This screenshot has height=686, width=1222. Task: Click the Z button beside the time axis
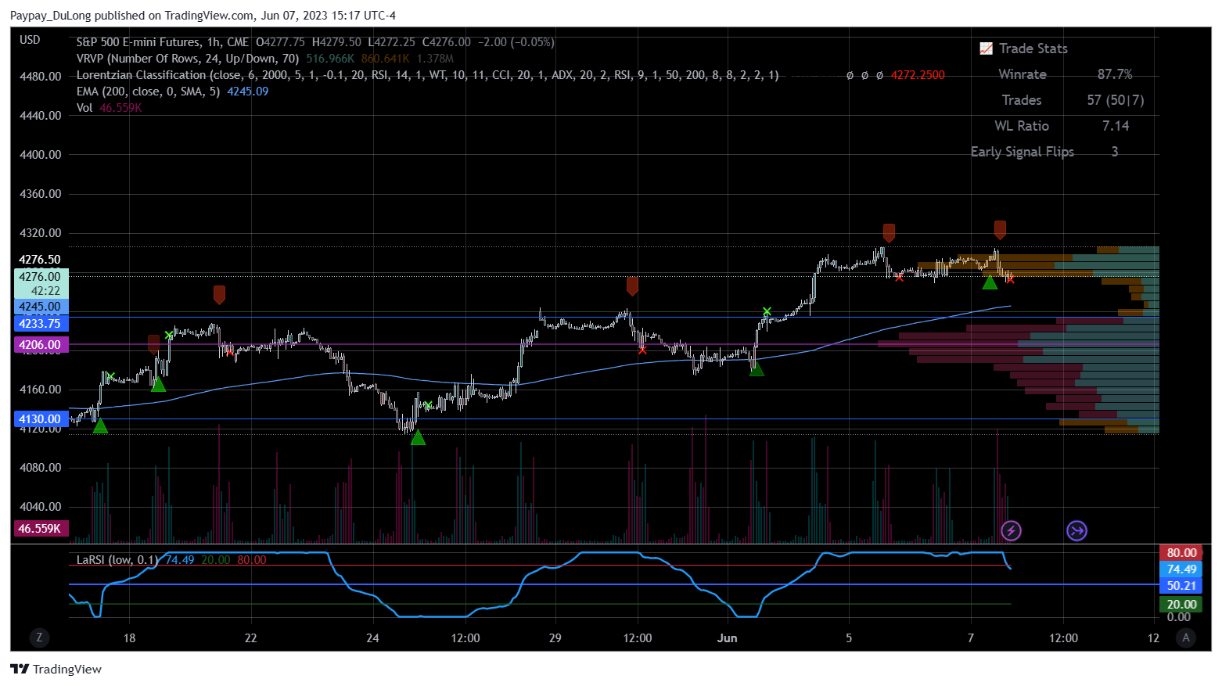[x=39, y=638]
